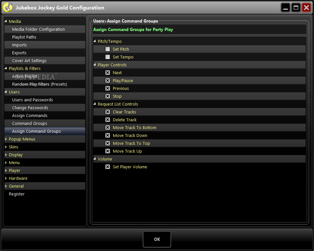Open Cover Art Settings
Viewport: 314px width, 251px height.
45,60
